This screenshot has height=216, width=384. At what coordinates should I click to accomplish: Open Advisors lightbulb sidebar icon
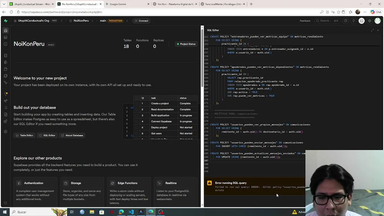tap(5, 94)
